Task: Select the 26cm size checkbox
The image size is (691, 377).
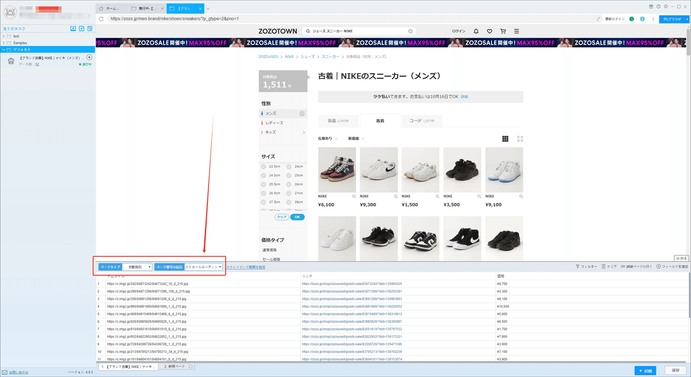Action: (x=289, y=184)
